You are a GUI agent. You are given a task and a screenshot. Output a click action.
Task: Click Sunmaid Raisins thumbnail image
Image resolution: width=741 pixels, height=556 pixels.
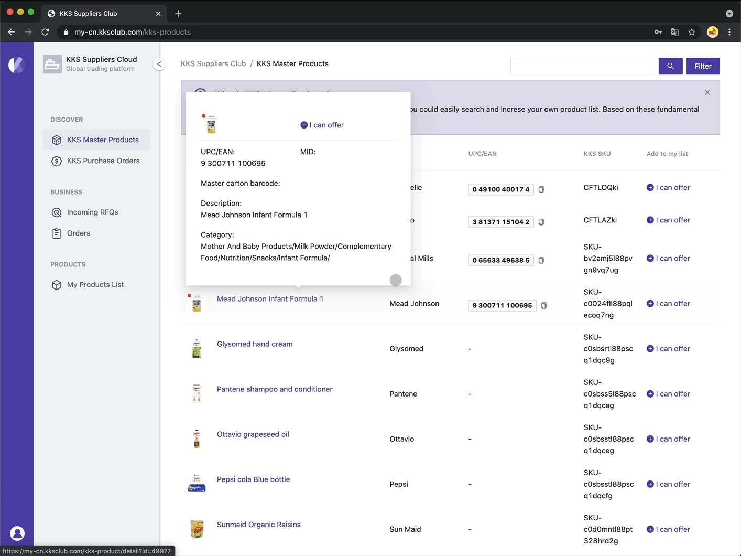pyautogui.click(x=197, y=529)
